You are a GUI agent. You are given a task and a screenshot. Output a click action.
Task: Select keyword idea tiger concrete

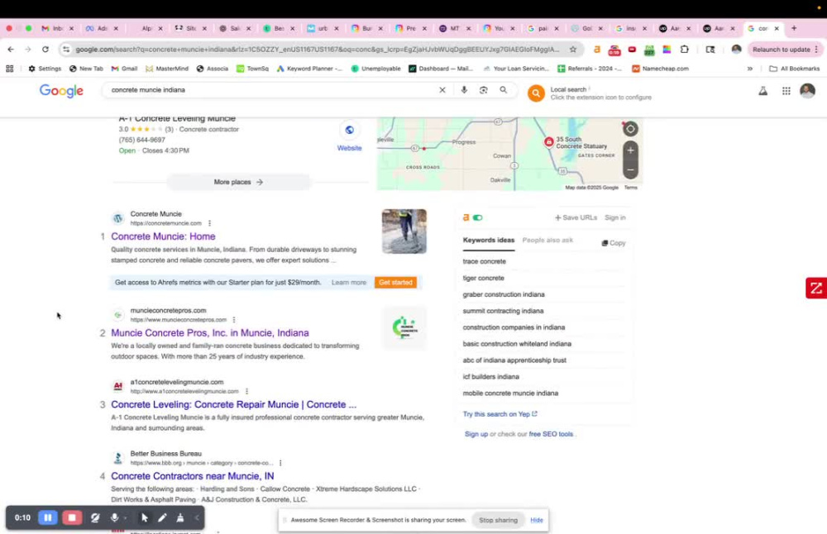pyautogui.click(x=483, y=278)
